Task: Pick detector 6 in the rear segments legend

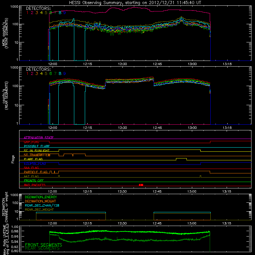Action: coord(51,74)
